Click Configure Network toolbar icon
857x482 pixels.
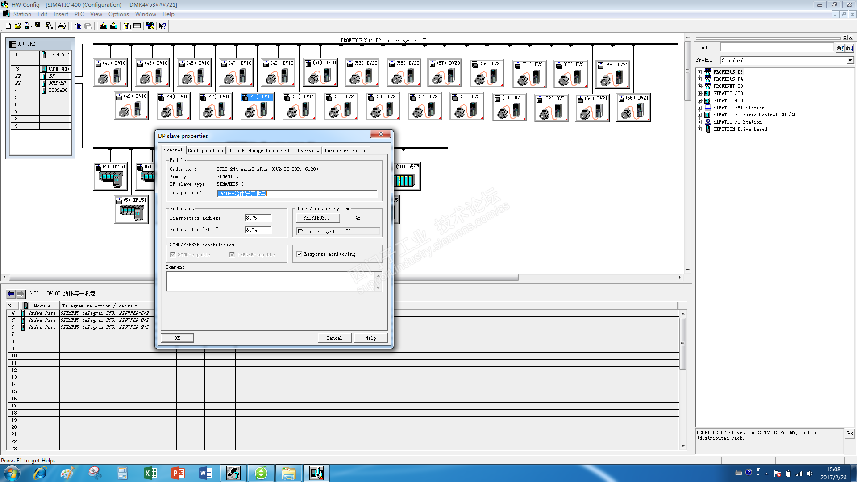(150, 26)
